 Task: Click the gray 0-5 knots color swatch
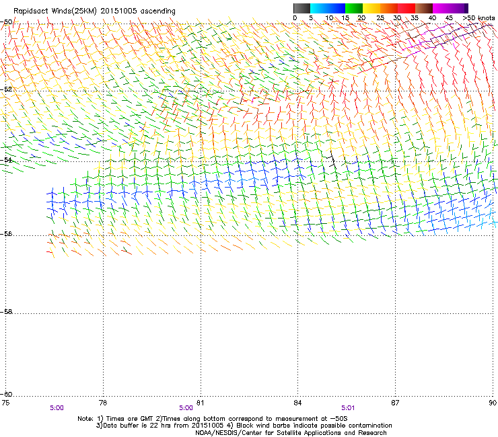click(x=301, y=8)
